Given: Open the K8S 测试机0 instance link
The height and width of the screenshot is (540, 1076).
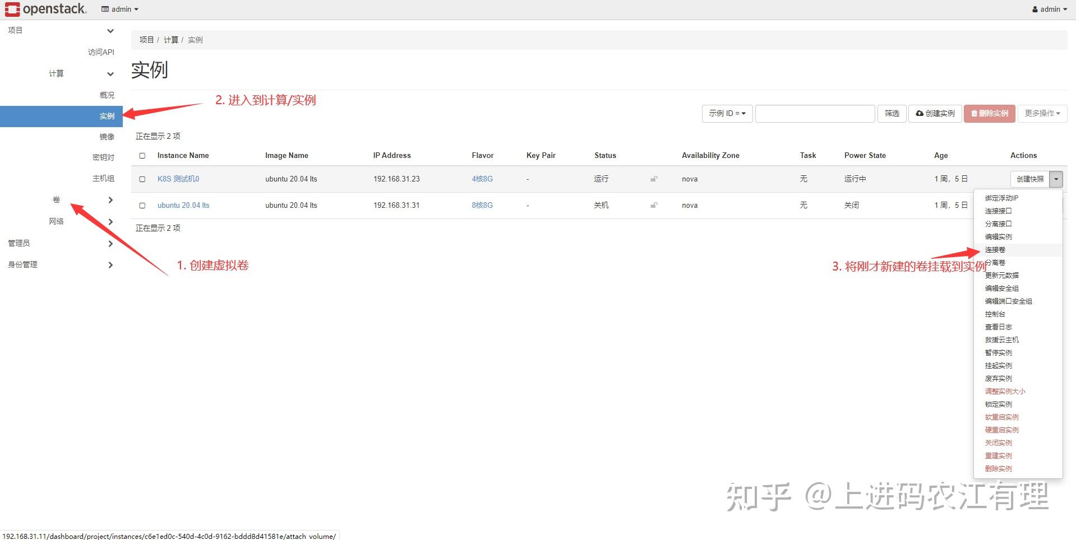Looking at the screenshot, I should point(178,179).
